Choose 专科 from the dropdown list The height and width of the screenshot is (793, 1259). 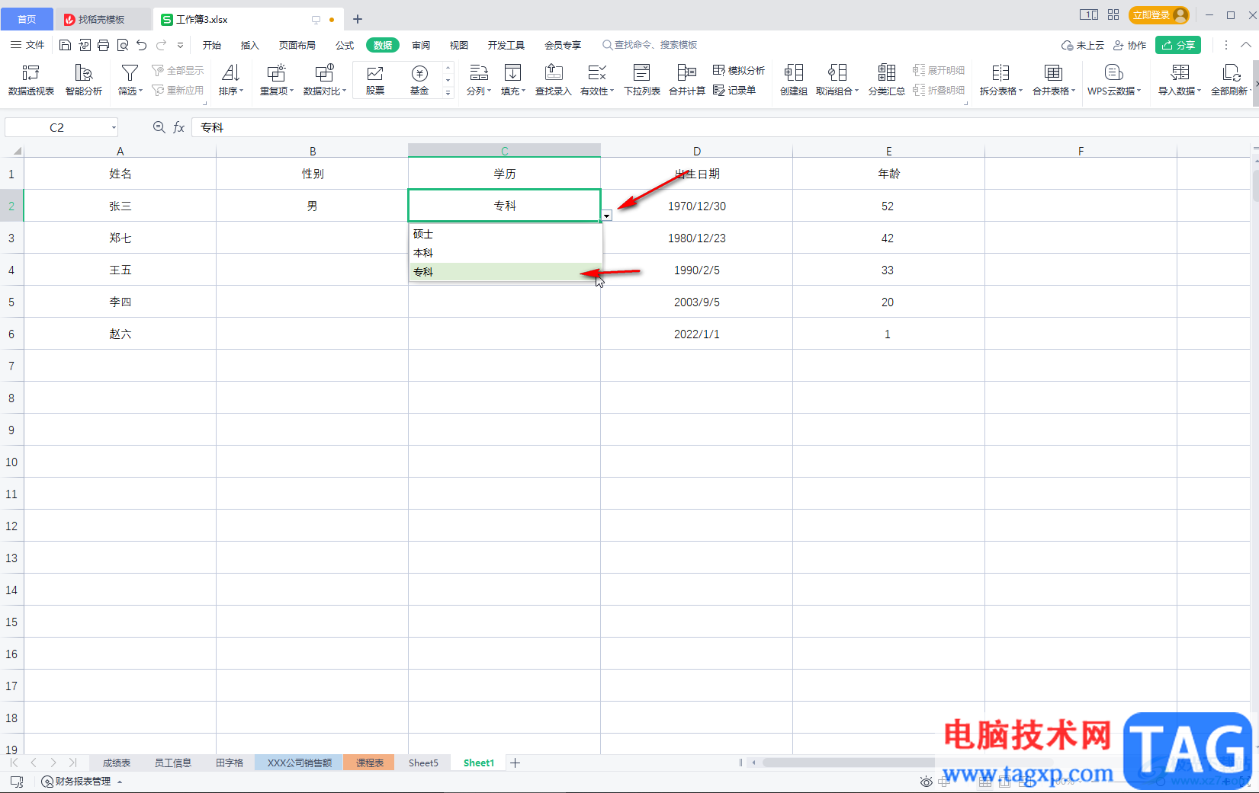coord(506,272)
